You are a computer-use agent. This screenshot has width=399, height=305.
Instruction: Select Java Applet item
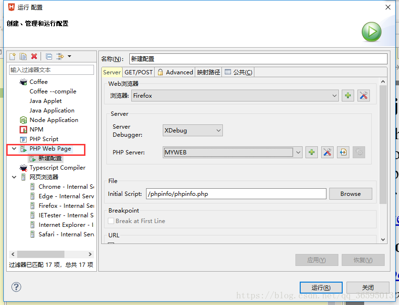45,101
